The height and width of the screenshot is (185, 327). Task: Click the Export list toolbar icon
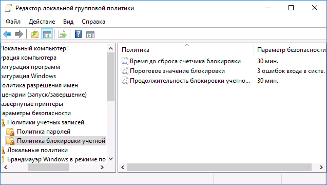point(62,34)
